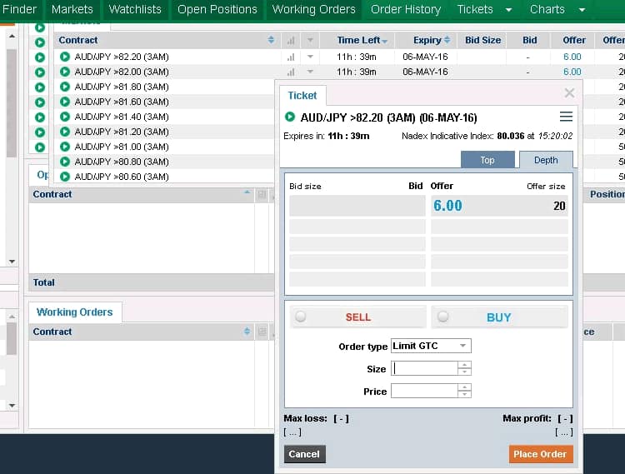Open the Order type Limit GTC dropdown

pyautogui.click(x=430, y=346)
